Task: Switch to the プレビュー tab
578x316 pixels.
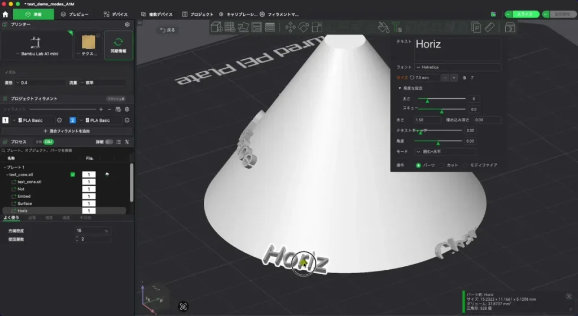Action: coord(75,14)
